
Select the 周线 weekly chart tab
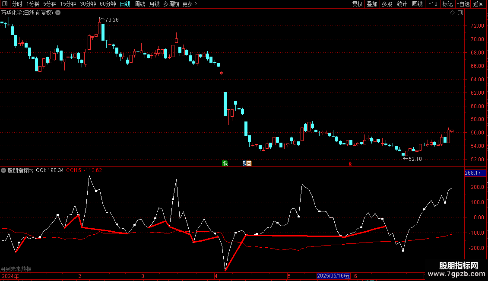(x=140, y=4)
